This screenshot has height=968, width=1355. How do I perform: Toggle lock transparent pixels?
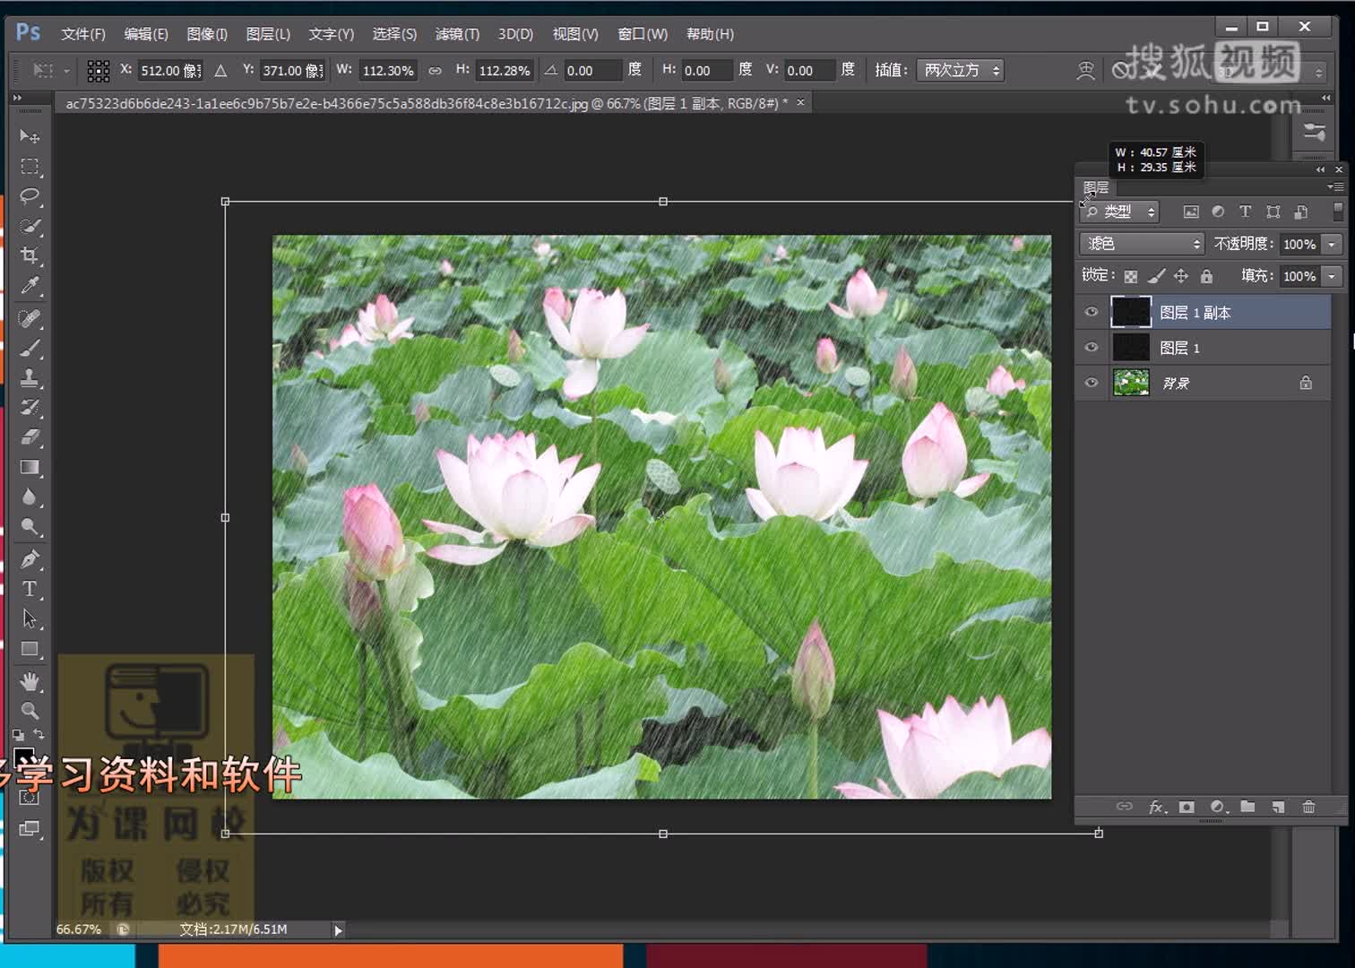[x=1131, y=276]
